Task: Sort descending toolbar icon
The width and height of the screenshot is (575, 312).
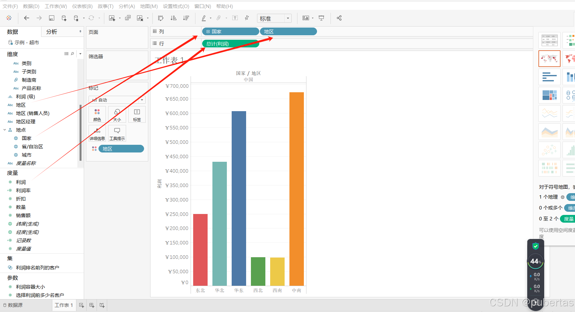Action: (x=186, y=18)
